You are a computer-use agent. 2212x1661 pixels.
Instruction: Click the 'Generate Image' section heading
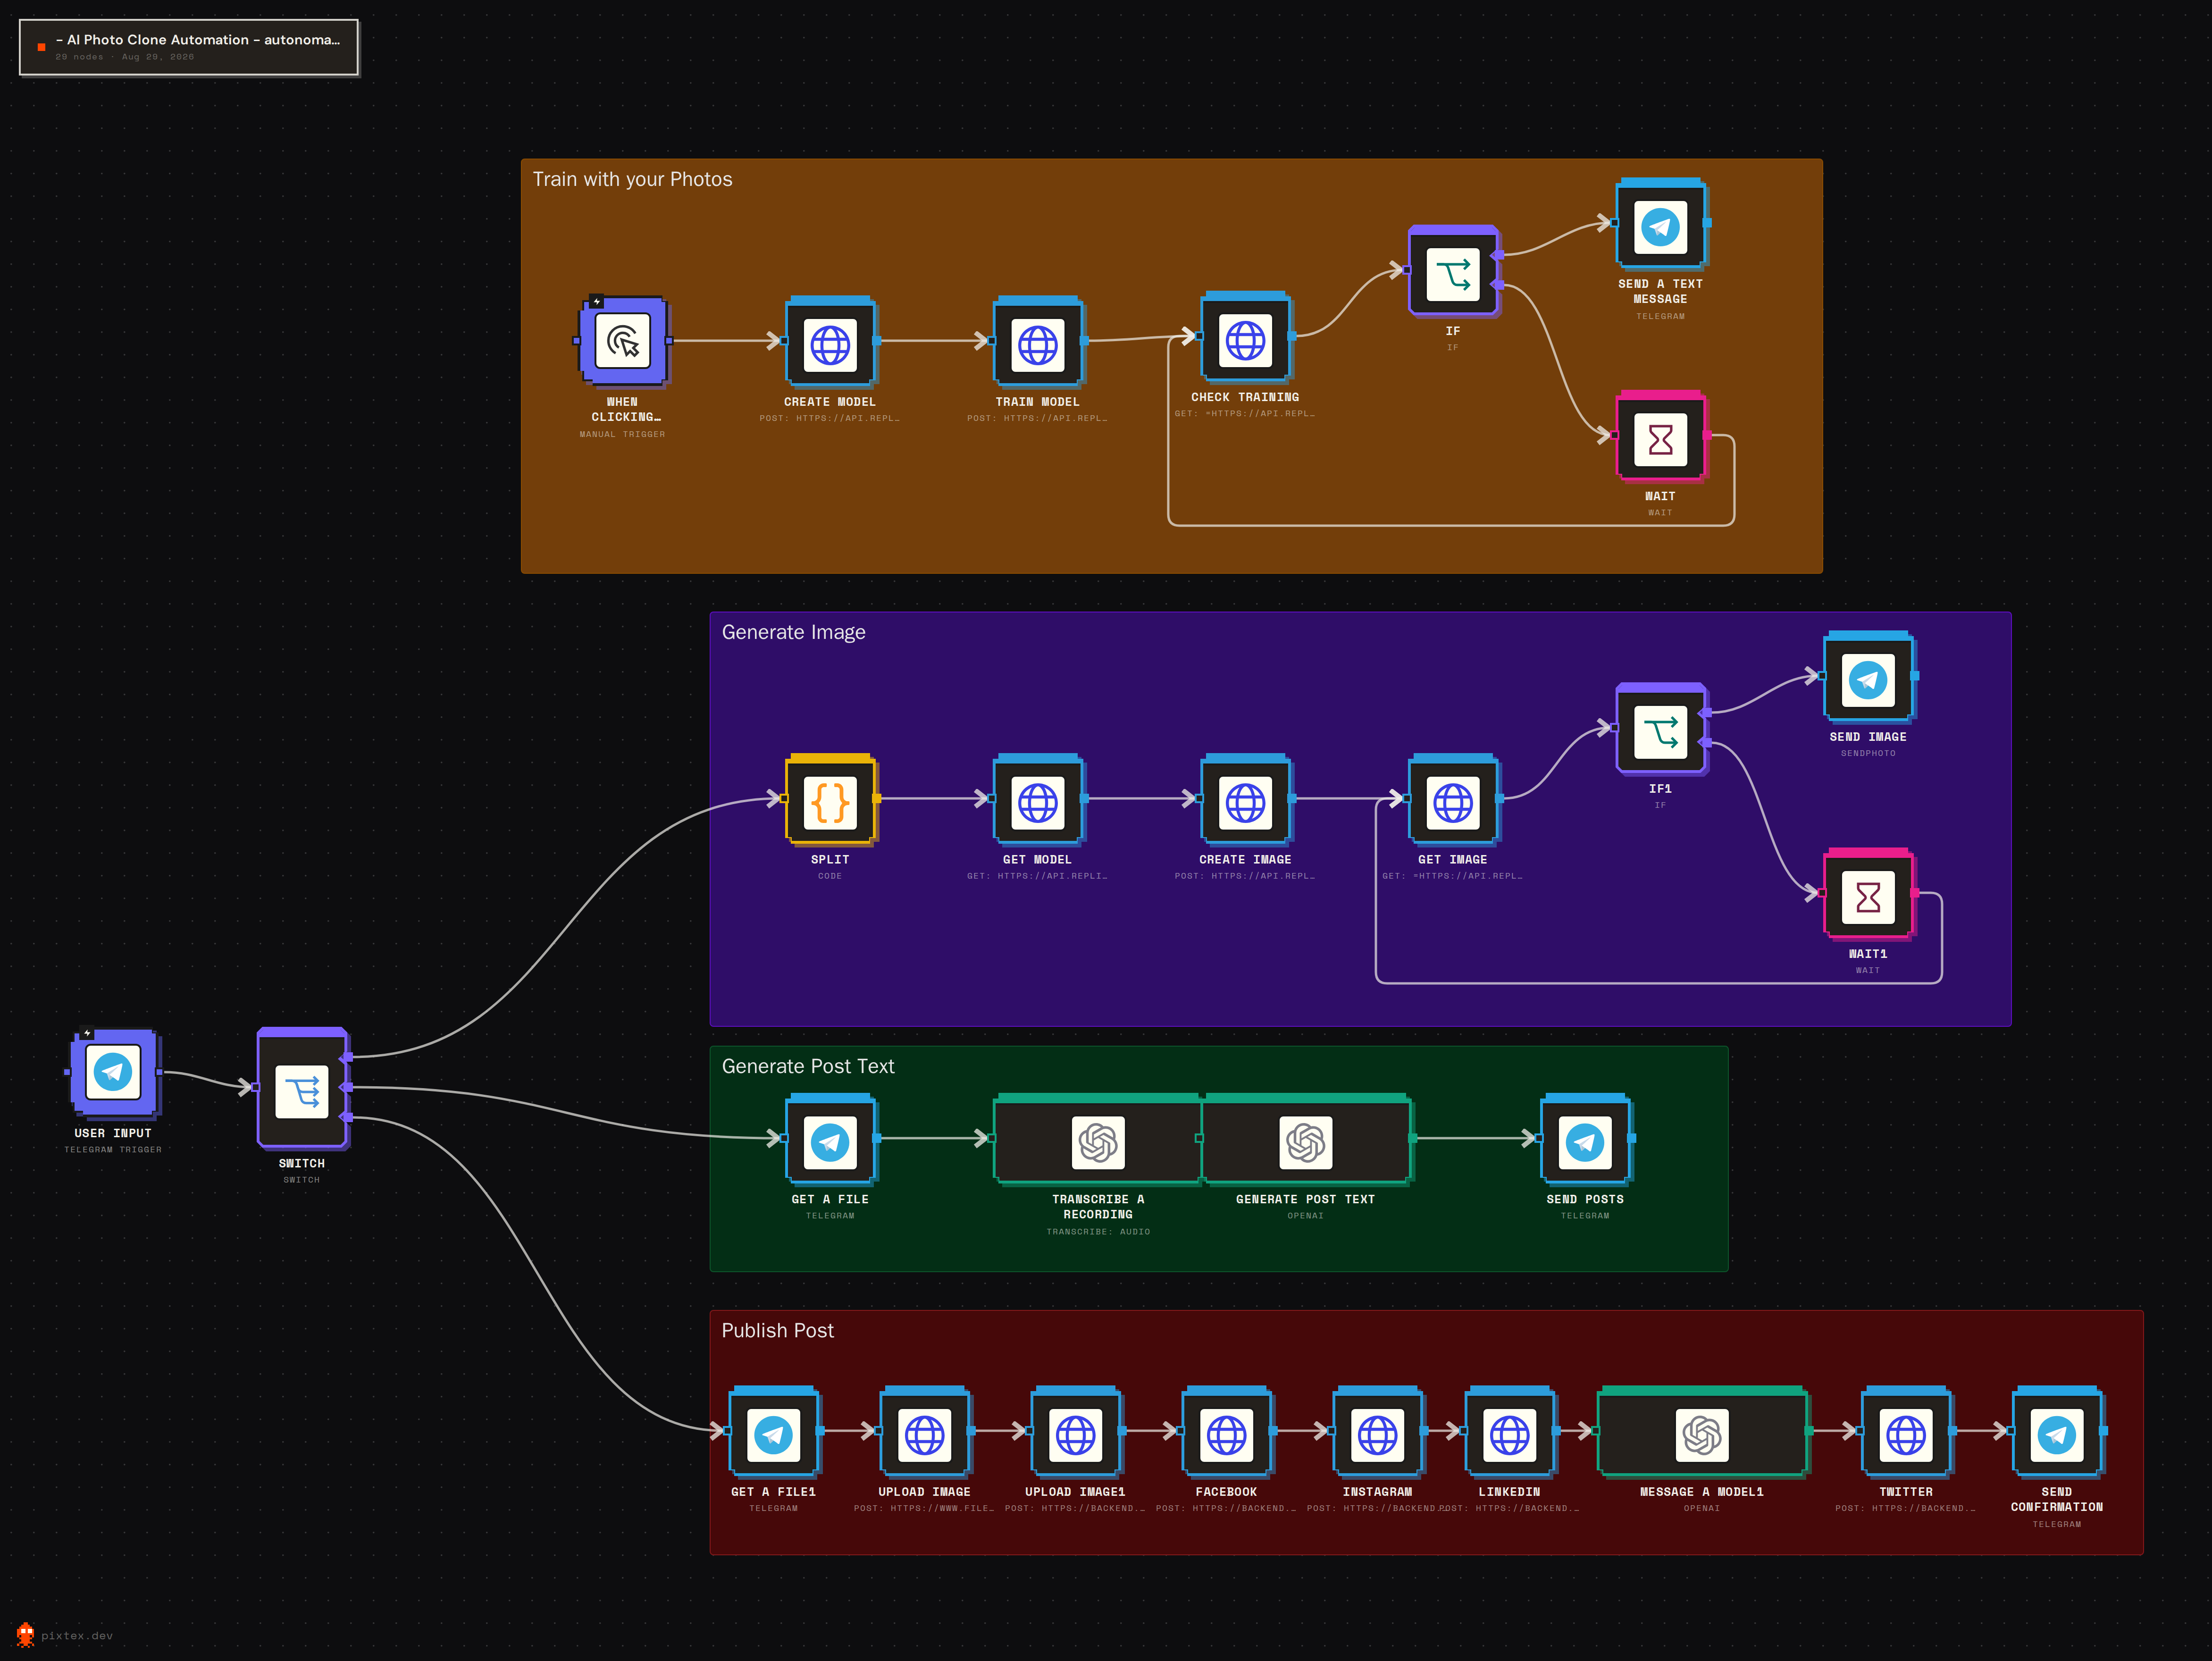click(794, 632)
